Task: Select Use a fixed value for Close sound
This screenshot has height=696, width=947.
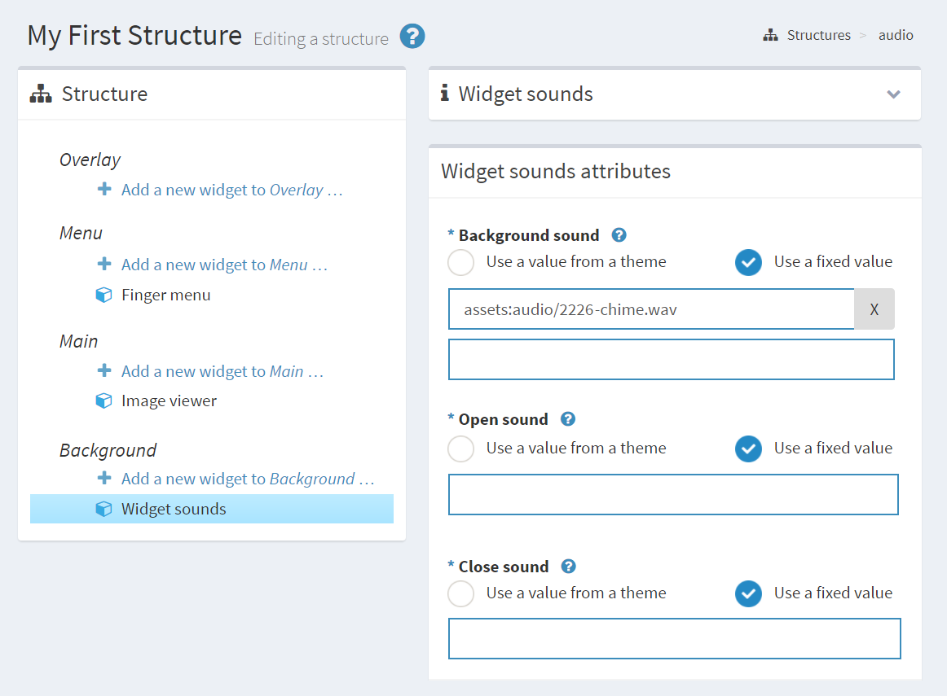Action: (x=748, y=593)
